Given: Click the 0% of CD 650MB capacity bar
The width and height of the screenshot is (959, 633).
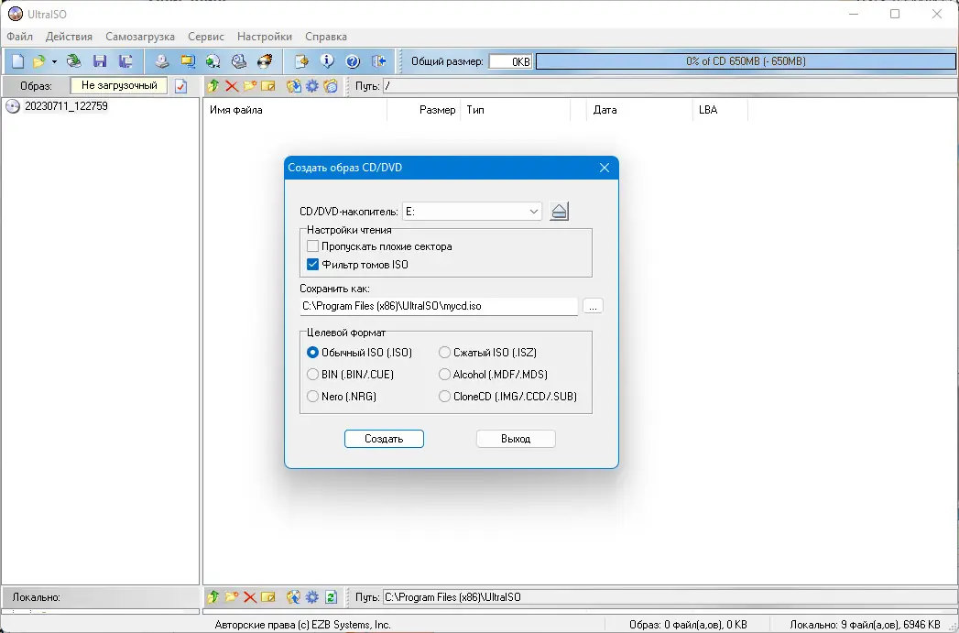Looking at the screenshot, I should pos(746,61).
